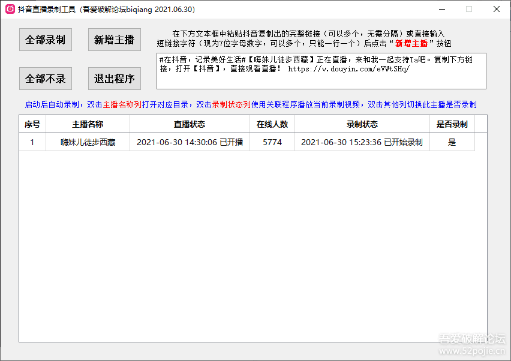Image resolution: width=511 pixels, height=361 pixels.
Task: Click the 全部不录 button
Action: (x=46, y=79)
